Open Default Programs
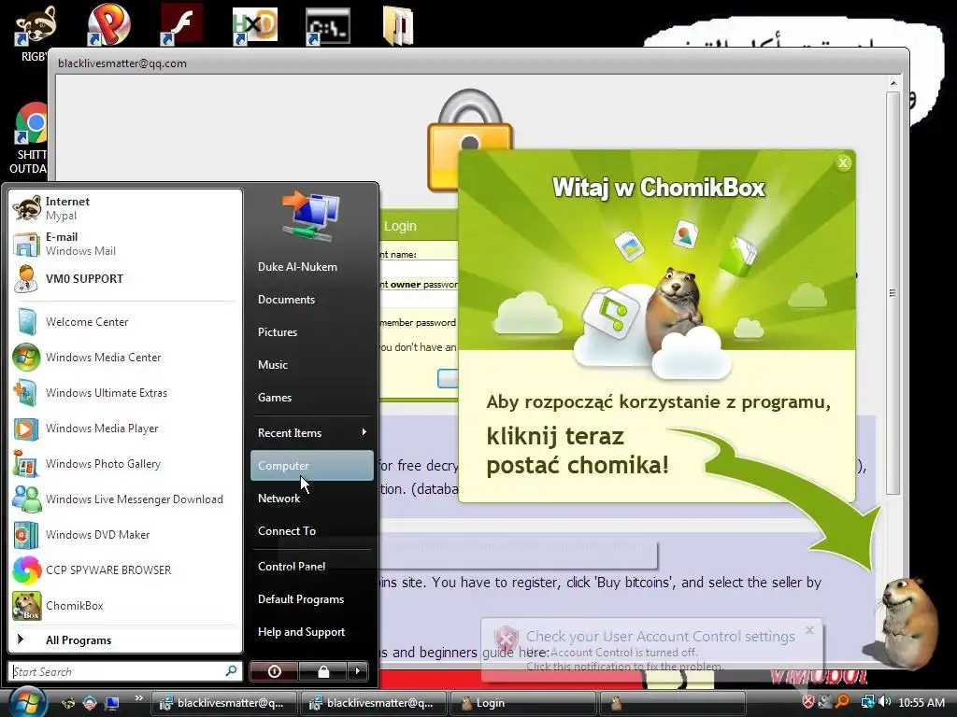Image resolution: width=957 pixels, height=717 pixels. (x=311, y=599)
